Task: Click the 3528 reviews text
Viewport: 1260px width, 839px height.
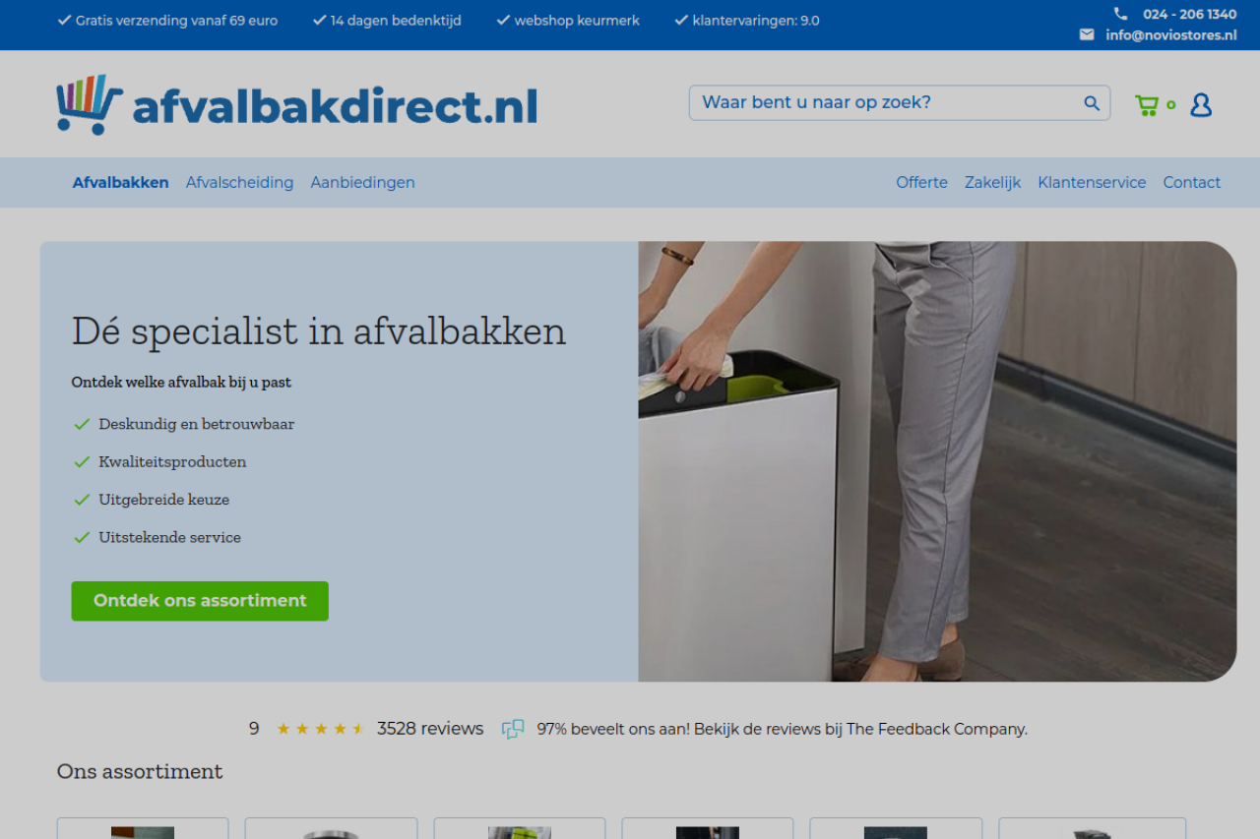Action: (430, 729)
